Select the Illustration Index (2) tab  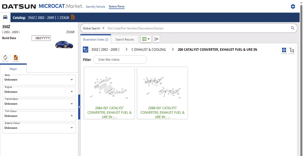pos(96,40)
